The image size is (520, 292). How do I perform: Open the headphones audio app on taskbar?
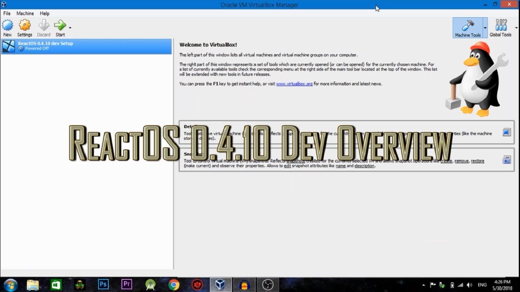[x=245, y=285]
